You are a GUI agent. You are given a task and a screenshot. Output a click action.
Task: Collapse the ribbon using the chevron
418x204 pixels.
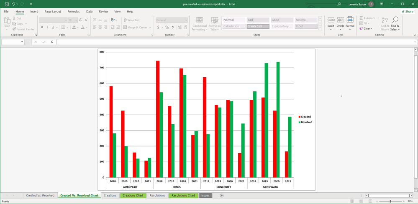[415, 35]
